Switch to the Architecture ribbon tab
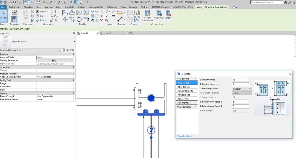Viewport: 296px width, 158px height. (15, 7)
